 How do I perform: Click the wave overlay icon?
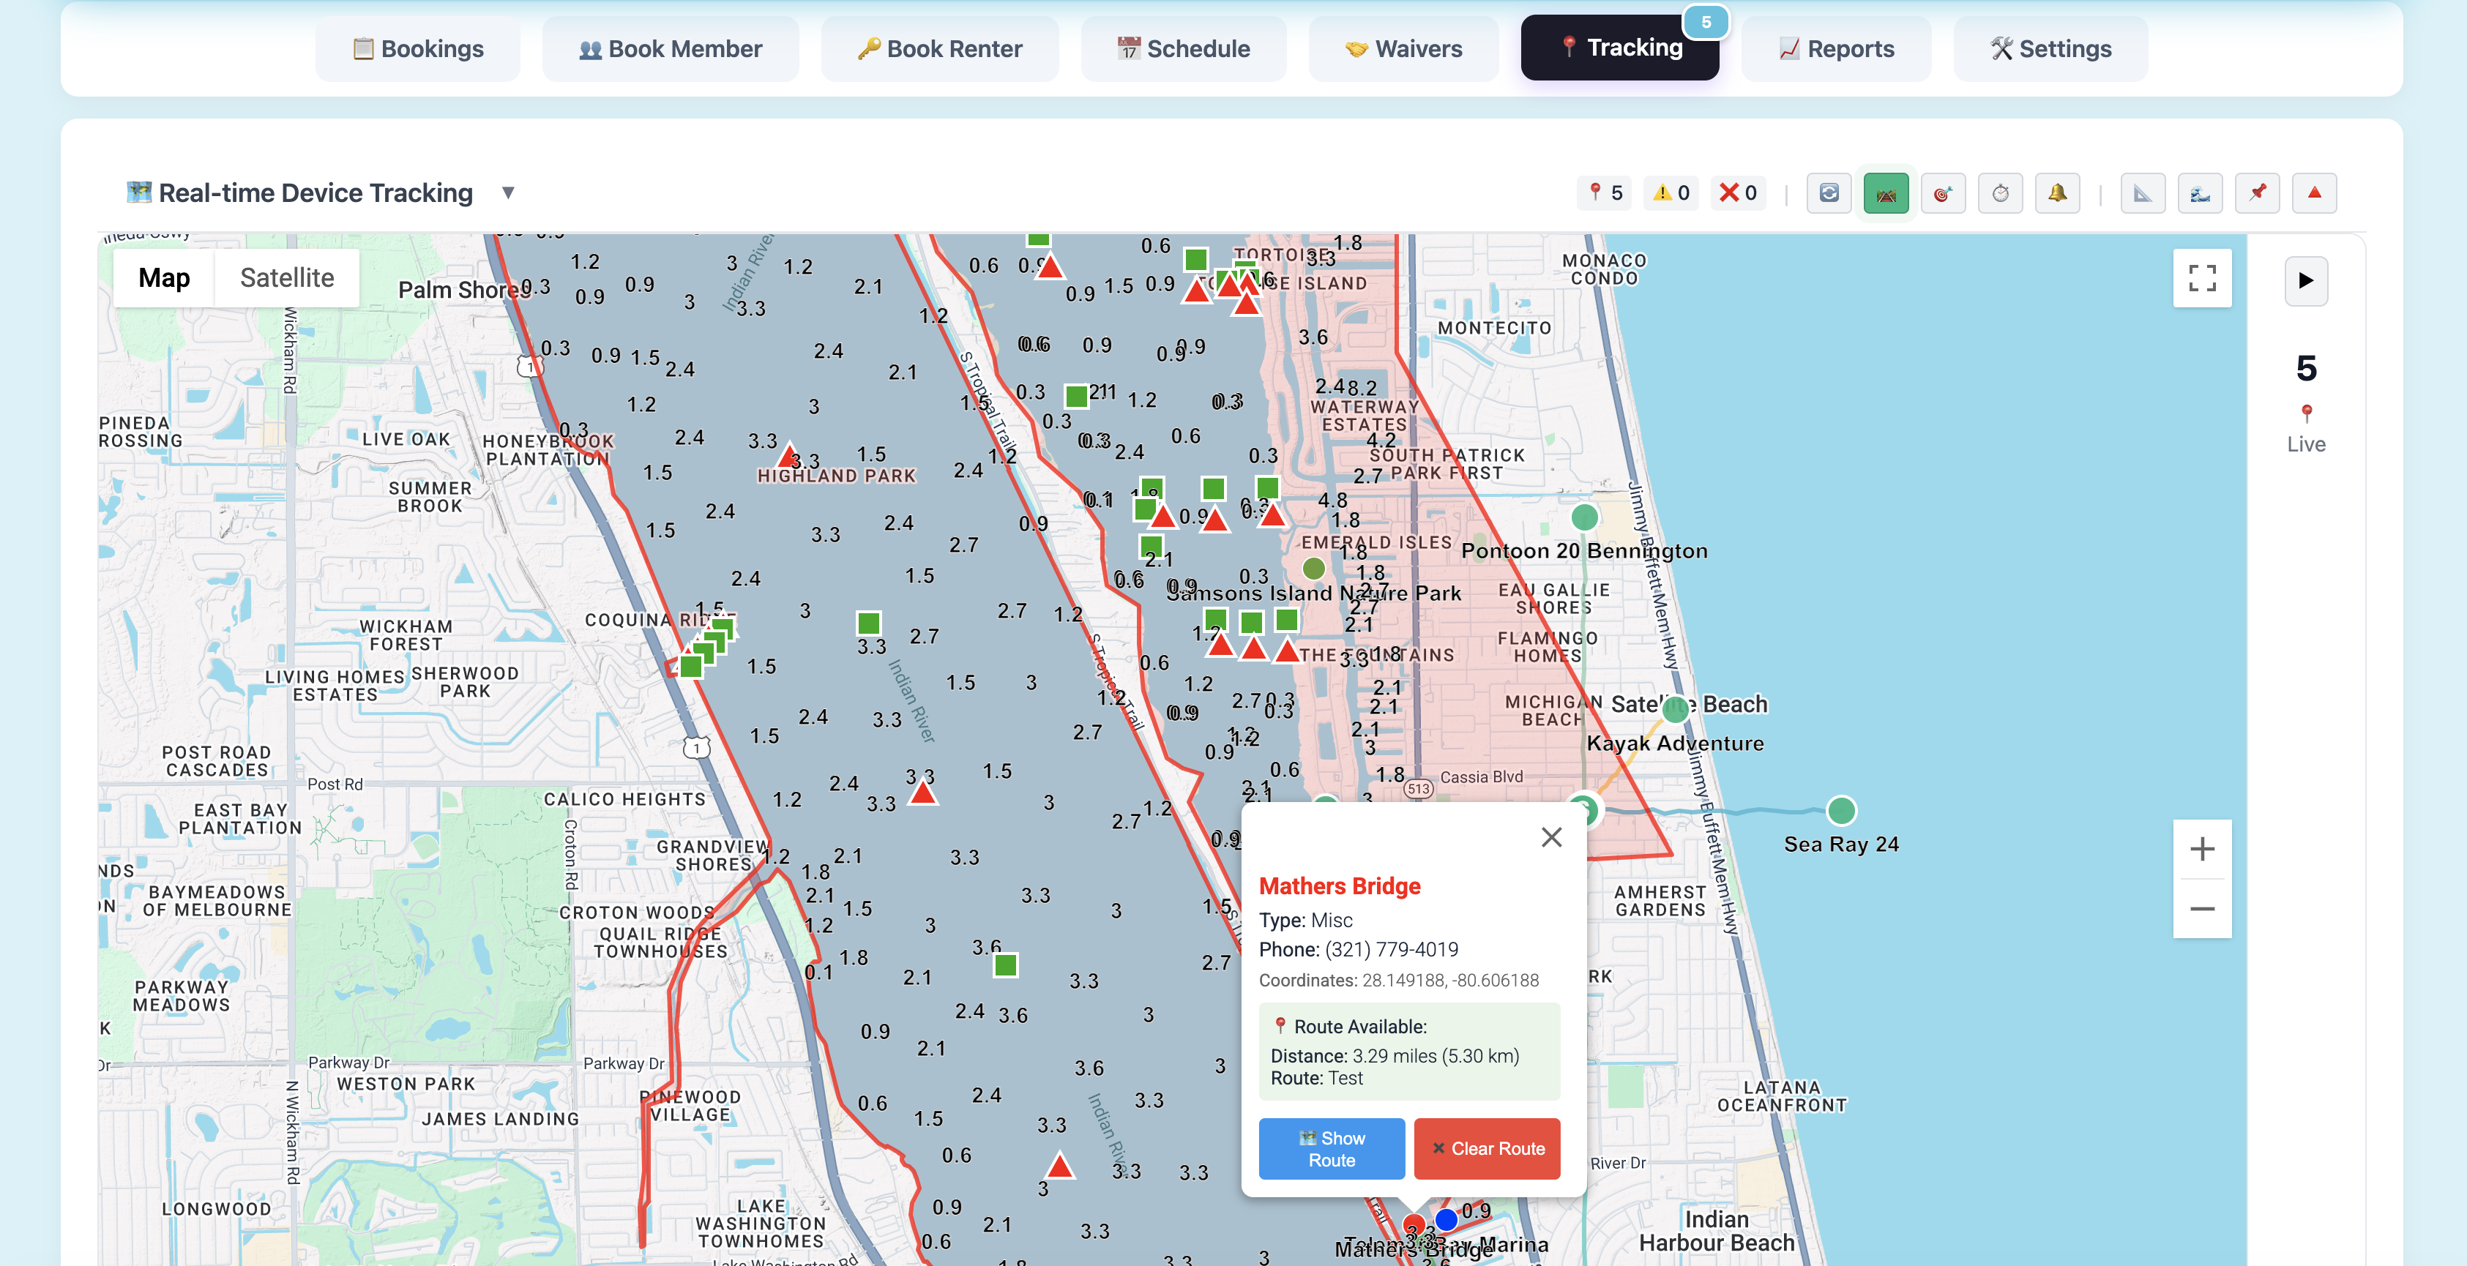(2200, 192)
